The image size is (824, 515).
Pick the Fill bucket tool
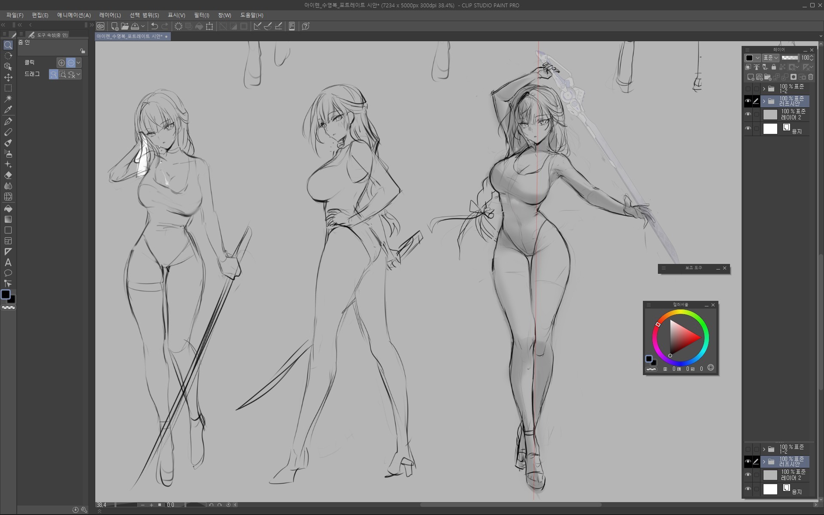point(8,209)
